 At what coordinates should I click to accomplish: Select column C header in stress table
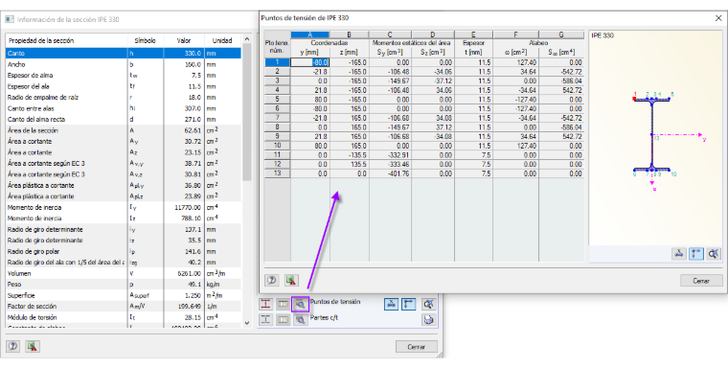click(x=390, y=34)
